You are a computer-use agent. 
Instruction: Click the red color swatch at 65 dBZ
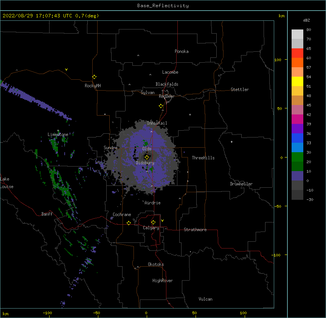click(297, 53)
